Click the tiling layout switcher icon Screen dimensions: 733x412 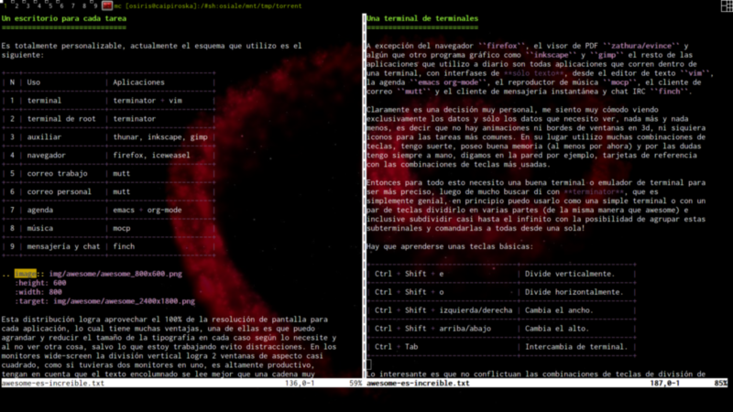(727, 5)
